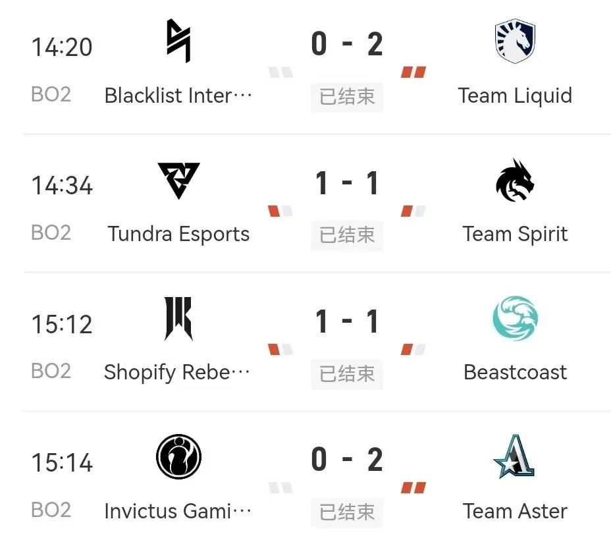This screenshot has width=611, height=546.
Task: Tap 已结束 status under Shopify Rebellion match
Action: (347, 374)
